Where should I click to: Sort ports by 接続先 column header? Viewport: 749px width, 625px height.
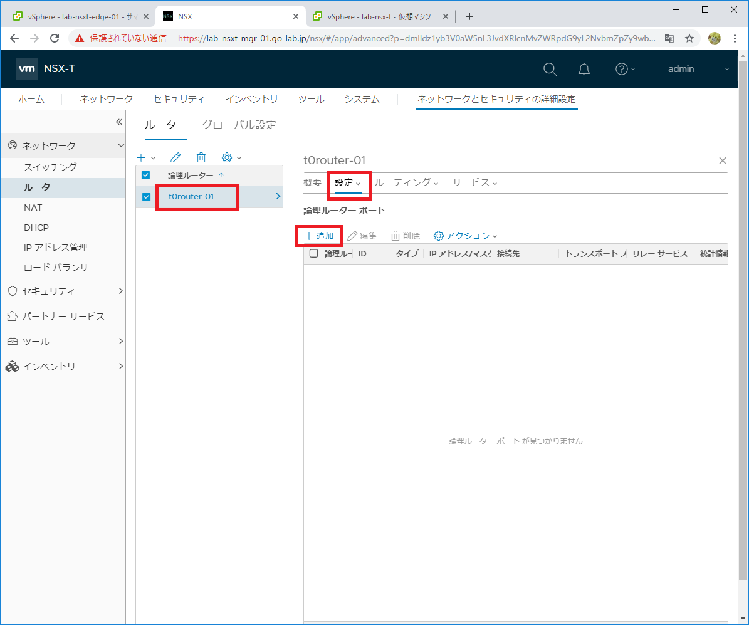tap(508, 254)
